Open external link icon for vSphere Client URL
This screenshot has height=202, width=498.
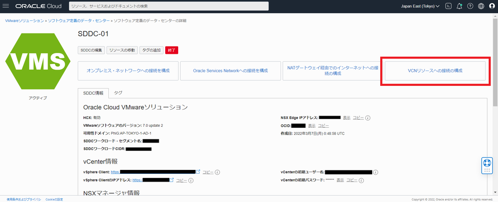point(198,172)
